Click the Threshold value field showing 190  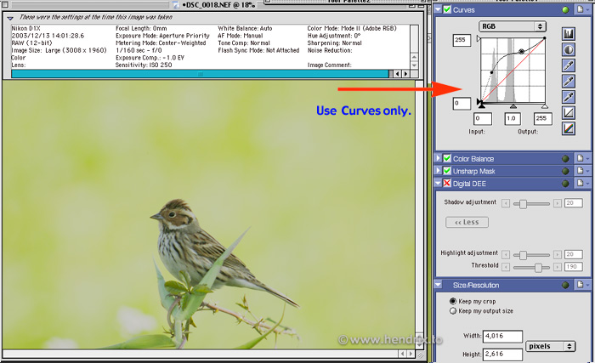point(573,267)
